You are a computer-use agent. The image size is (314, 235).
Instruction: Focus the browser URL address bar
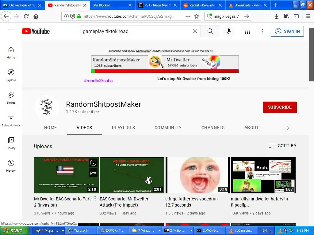(x=129, y=16)
